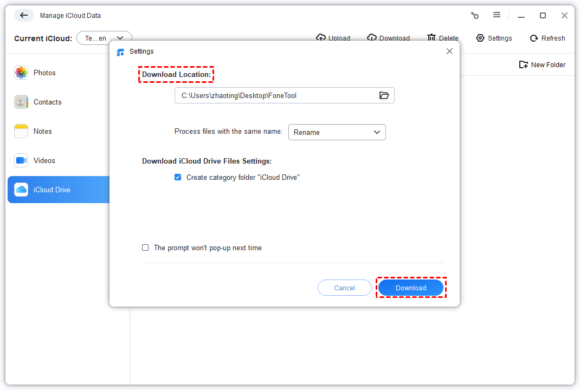
Task: Open the Current iCloud account dropdown
Action: pyautogui.click(x=104, y=38)
